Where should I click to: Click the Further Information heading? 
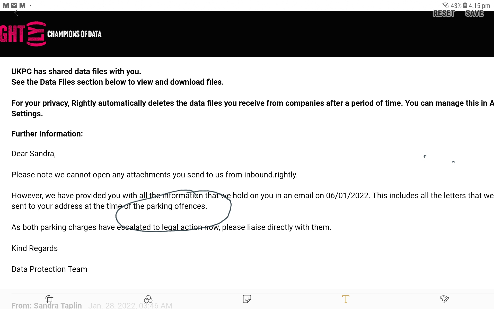pyautogui.click(x=47, y=134)
